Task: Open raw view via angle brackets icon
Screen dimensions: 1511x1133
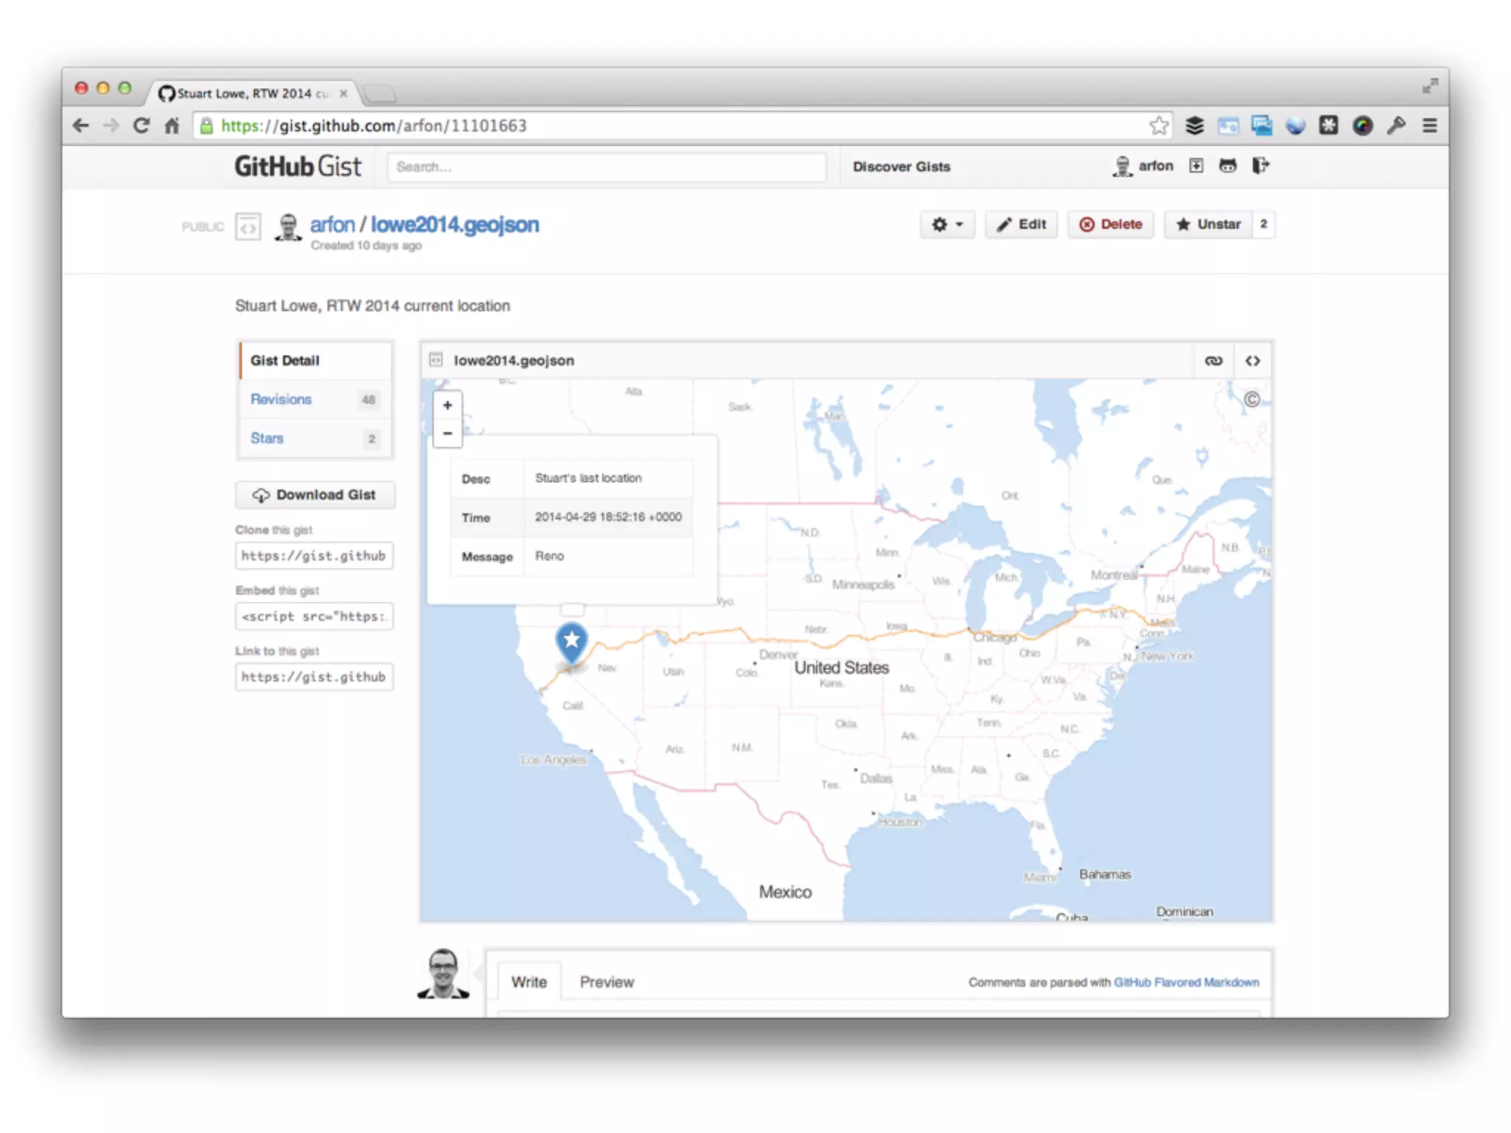Action: tap(1253, 361)
